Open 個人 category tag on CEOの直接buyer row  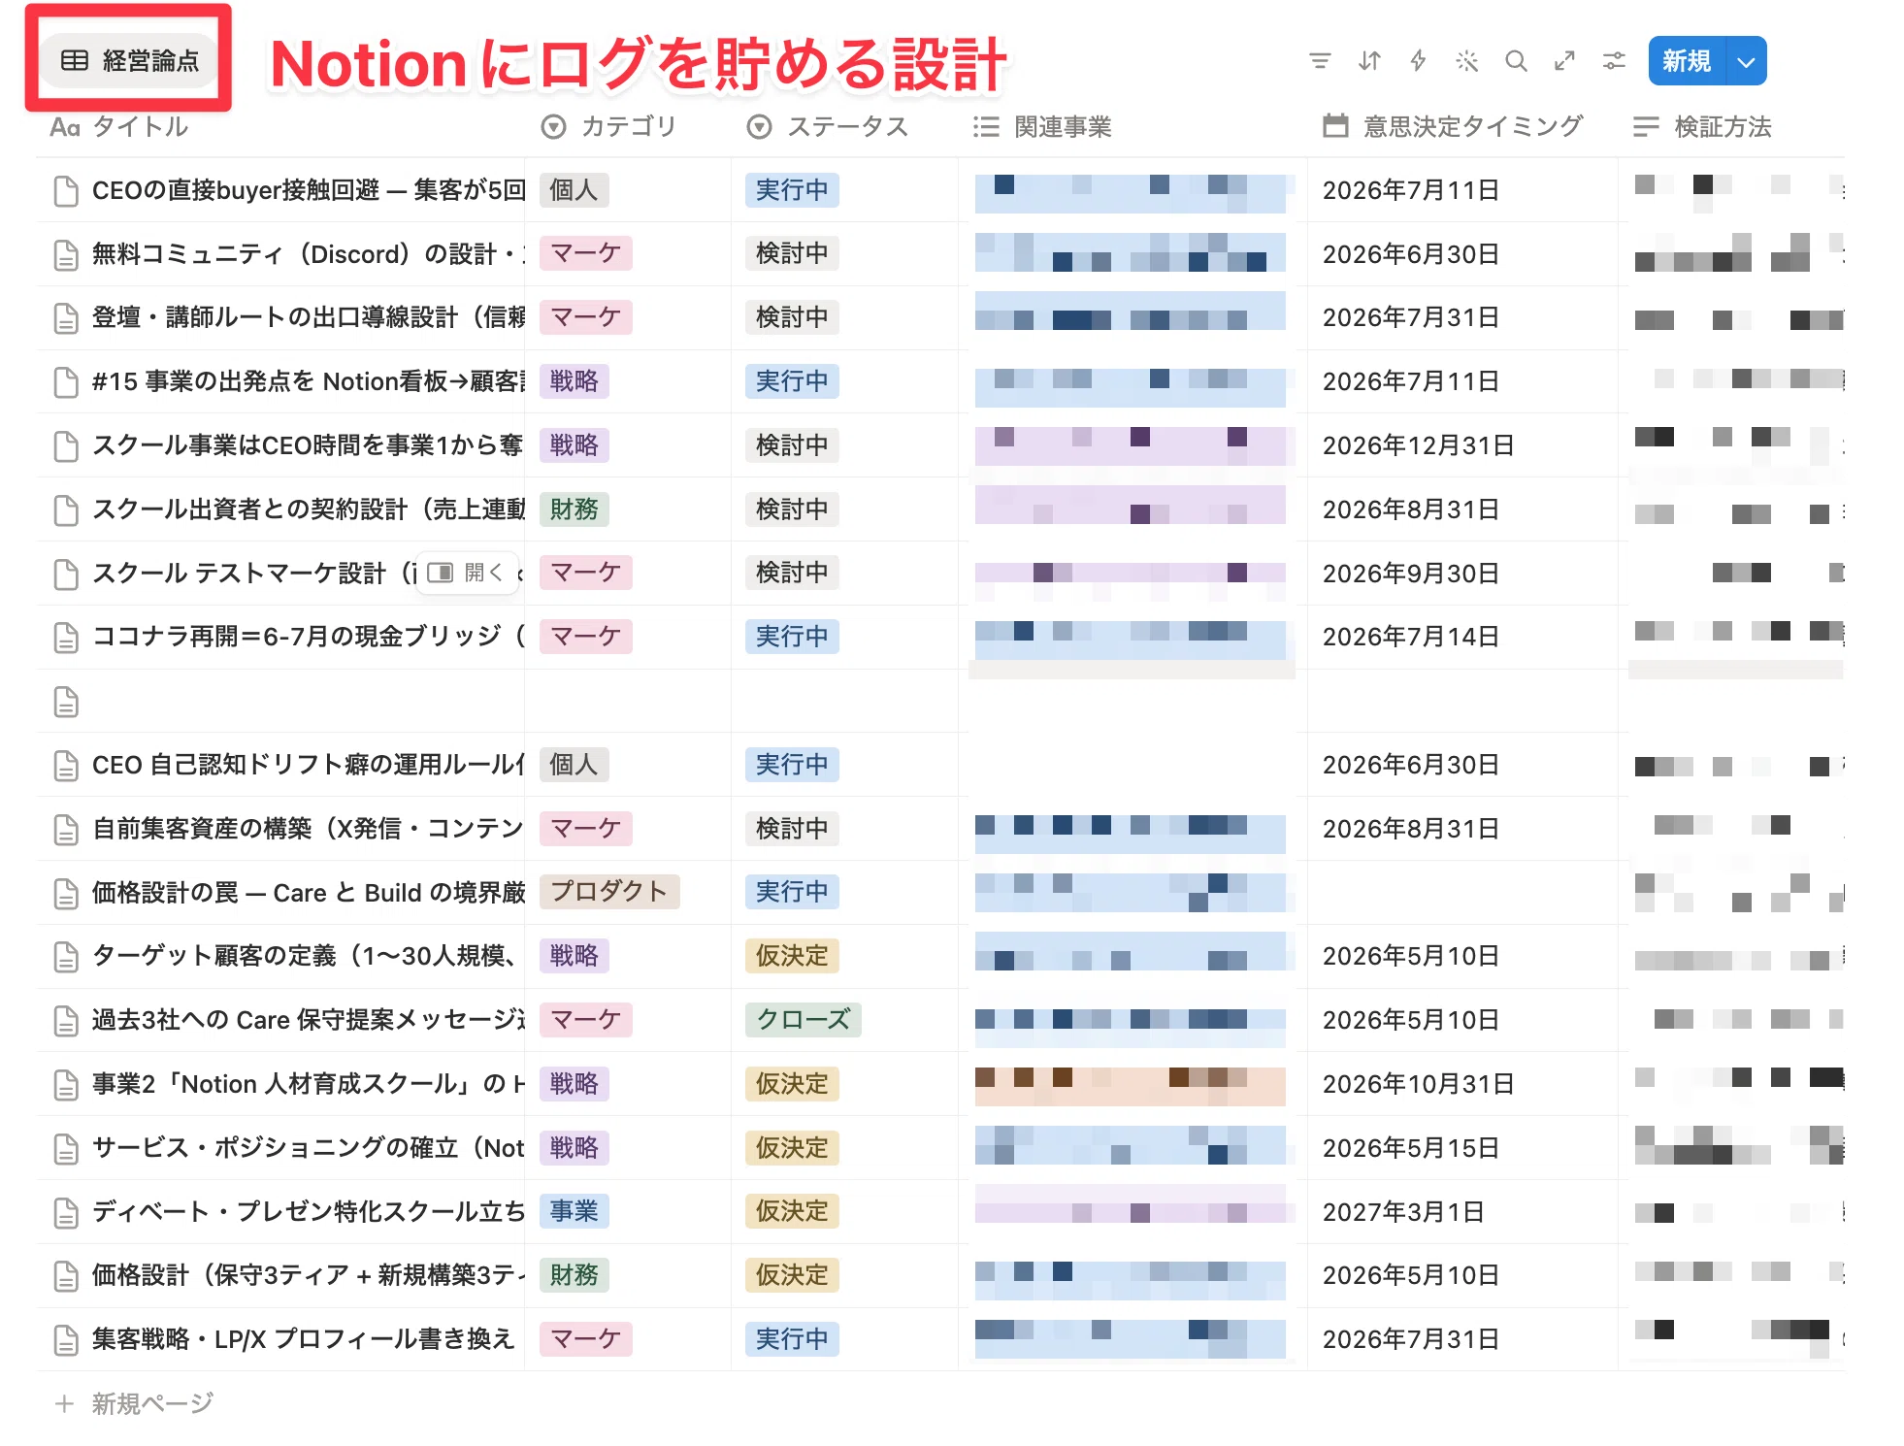click(574, 190)
